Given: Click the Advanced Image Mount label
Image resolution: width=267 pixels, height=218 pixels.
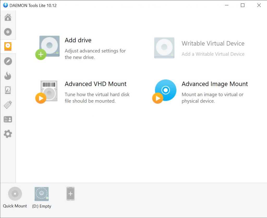Looking at the screenshot, I should [x=215, y=84].
